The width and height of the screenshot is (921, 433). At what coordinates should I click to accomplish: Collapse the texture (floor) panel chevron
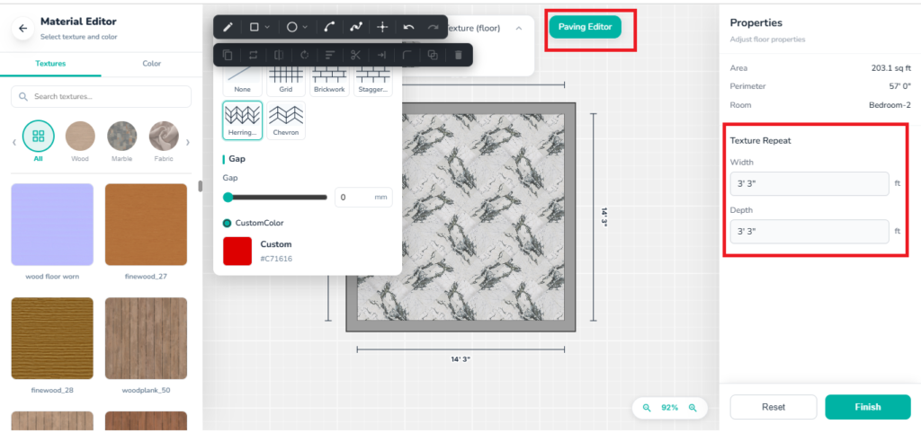pyautogui.click(x=519, y=28)
